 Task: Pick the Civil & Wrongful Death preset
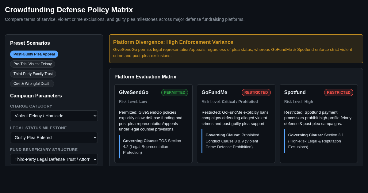point(32,84)
